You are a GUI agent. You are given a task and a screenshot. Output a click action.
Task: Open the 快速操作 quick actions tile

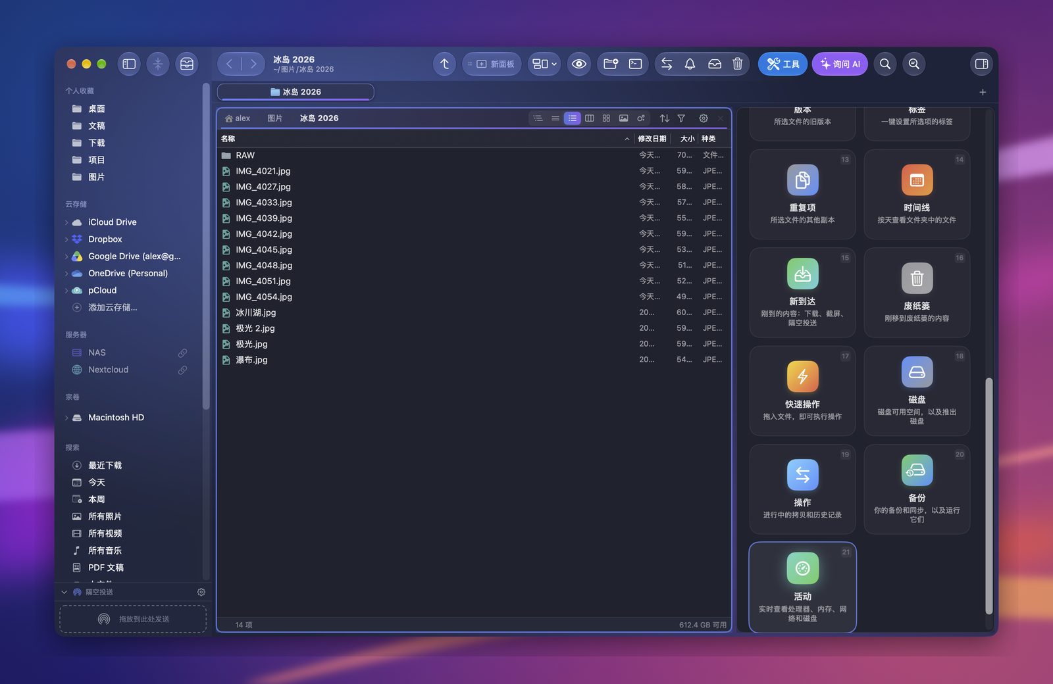(802, 391)
